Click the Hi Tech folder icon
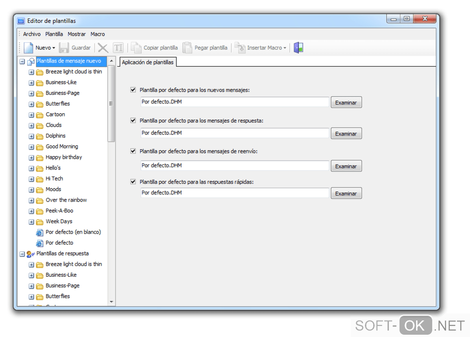Screen dimensions: 470x337 coord(40,179)
